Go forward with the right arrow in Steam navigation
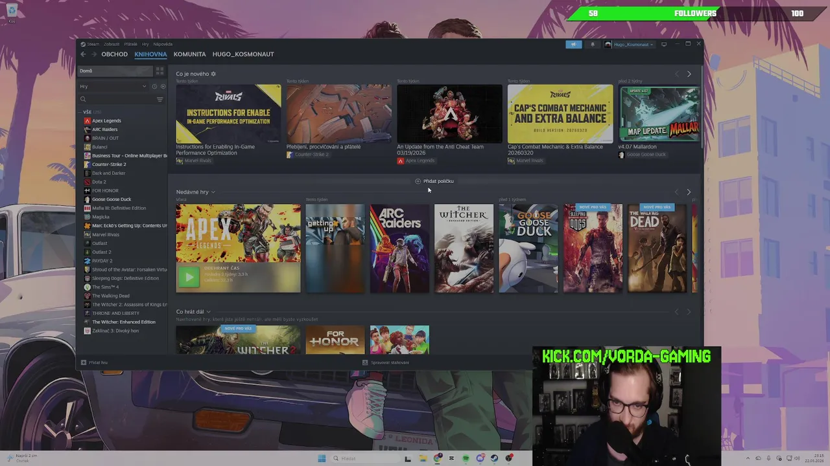Viewport: 830px width, 466px height. pyautogui.click(x=94, y=54)
